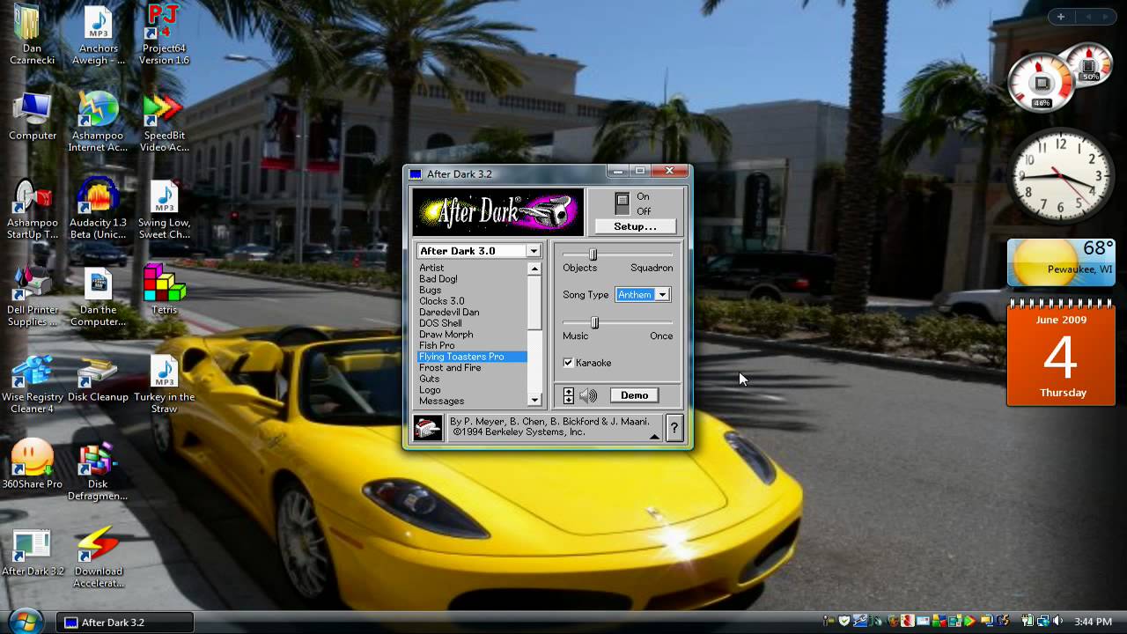Click the Music slider thumb
Screen dimensions: 1127x634
(594, 323)
